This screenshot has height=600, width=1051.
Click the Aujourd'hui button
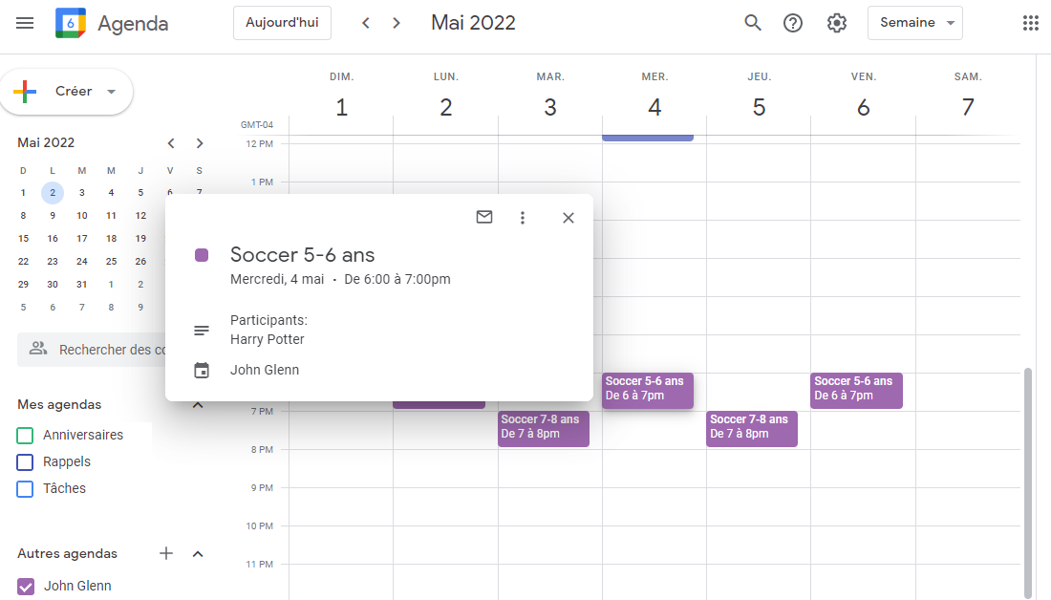click(x=282, y=23)
